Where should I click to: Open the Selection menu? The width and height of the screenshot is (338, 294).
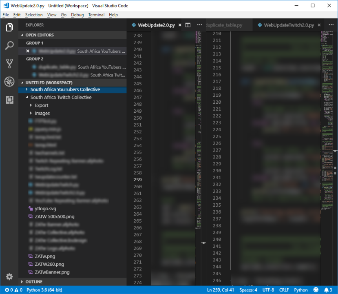click(x=34, y=15)
